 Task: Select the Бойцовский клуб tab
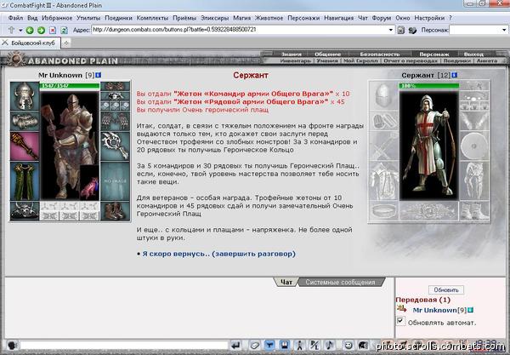coord(31,43)
